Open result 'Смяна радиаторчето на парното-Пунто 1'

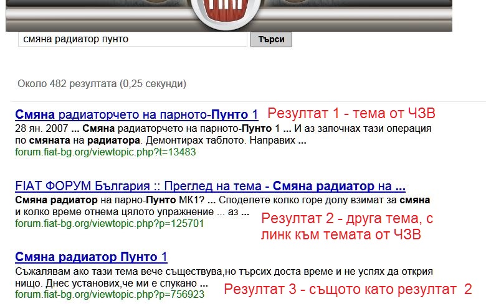point(136,114)
